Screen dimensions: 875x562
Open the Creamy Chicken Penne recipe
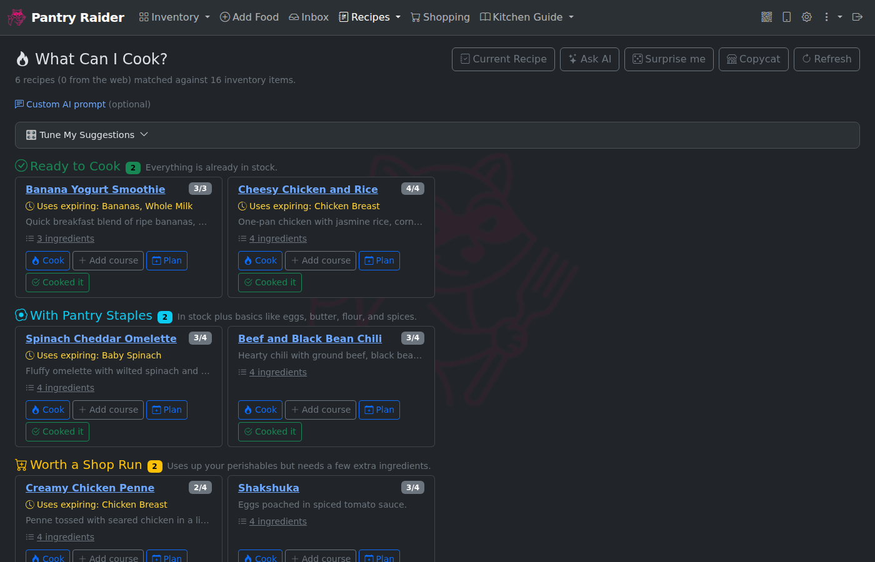[x=90, y=488]
